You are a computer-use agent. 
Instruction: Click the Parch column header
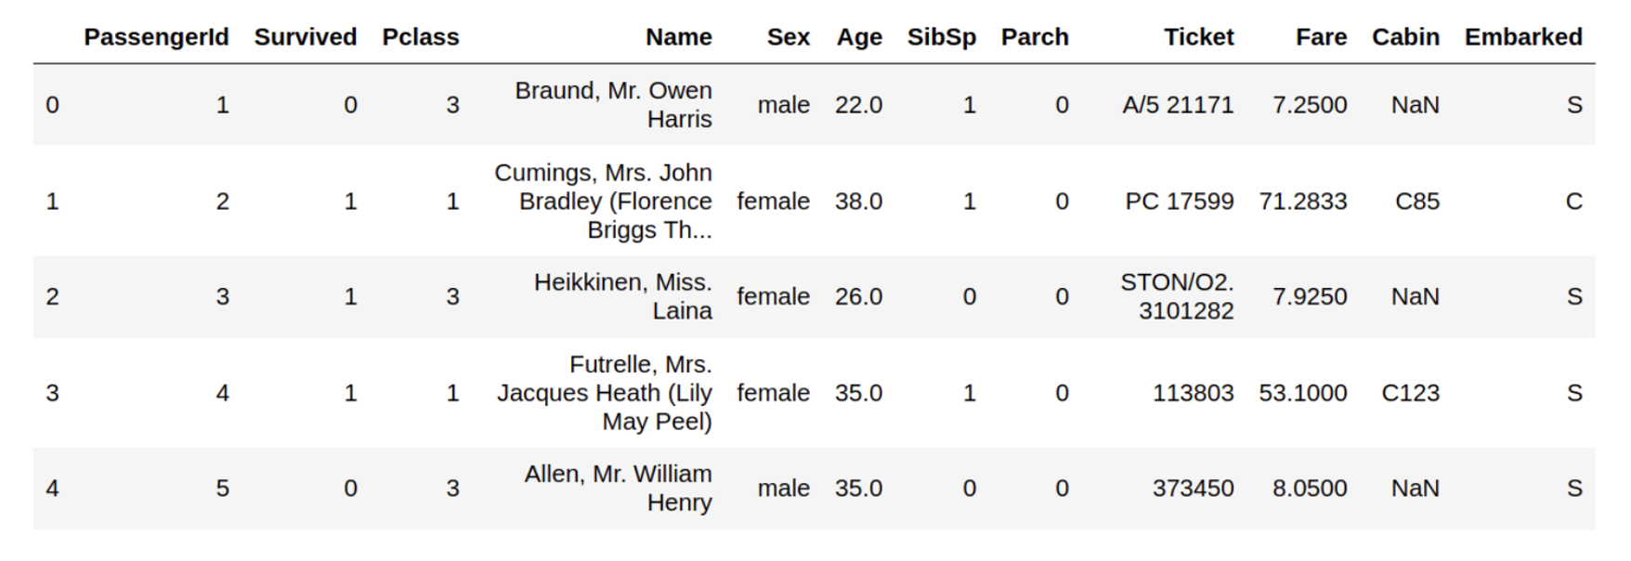(x=1035, y=37)
